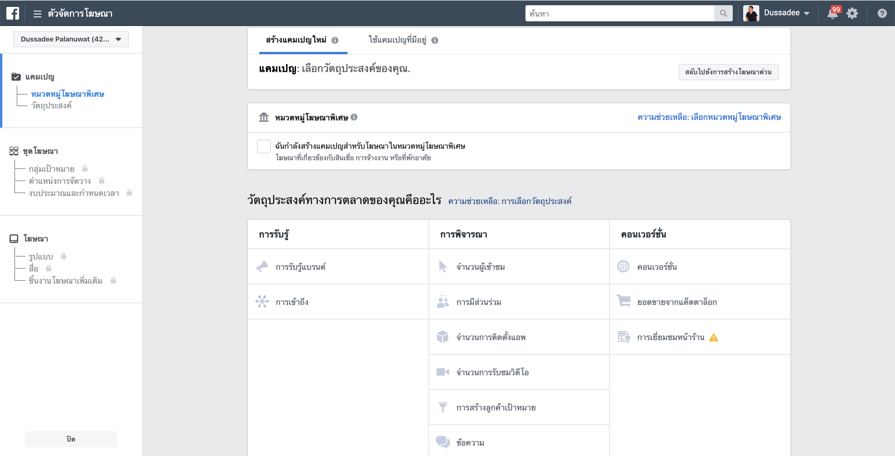Select the การรับรู้แบรนด์ objective
The width and height of the screenshot is (895, 456).
338,266
